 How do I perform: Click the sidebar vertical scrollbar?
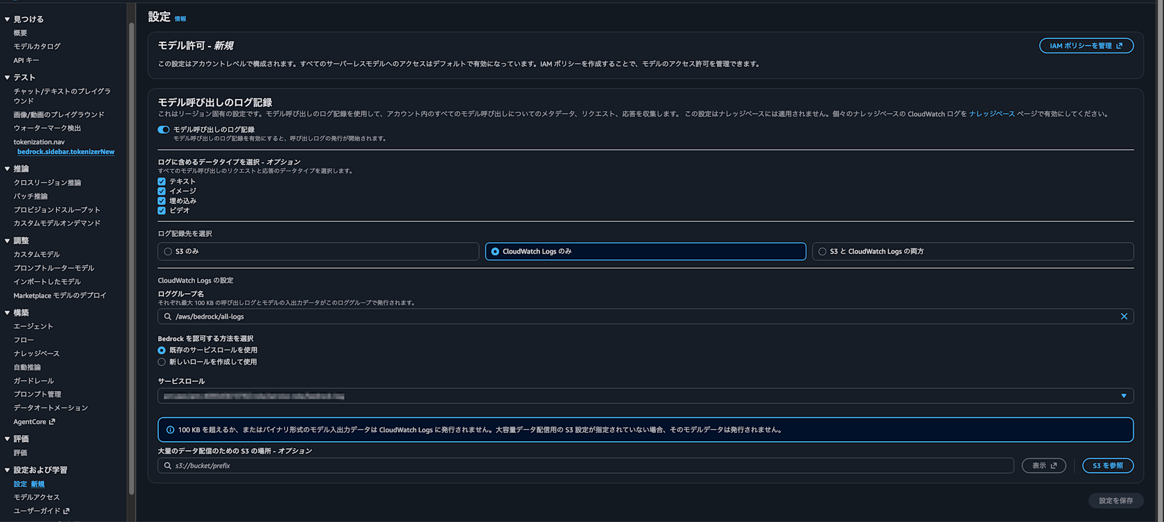132,259
